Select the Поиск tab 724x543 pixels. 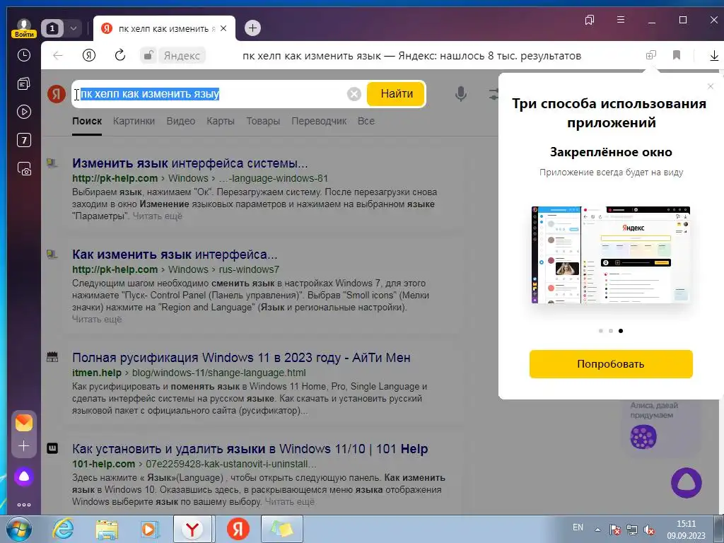(x=87, y=121)
